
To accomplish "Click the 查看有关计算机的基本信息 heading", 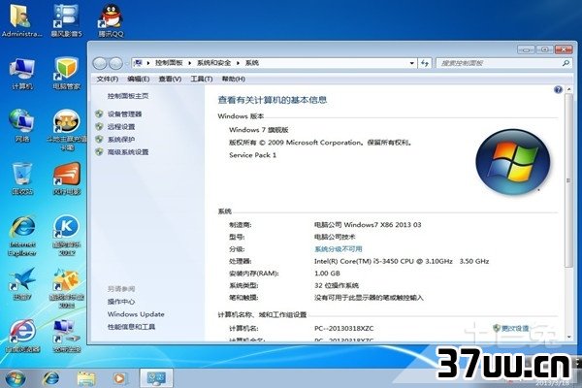I will [273, 100].
